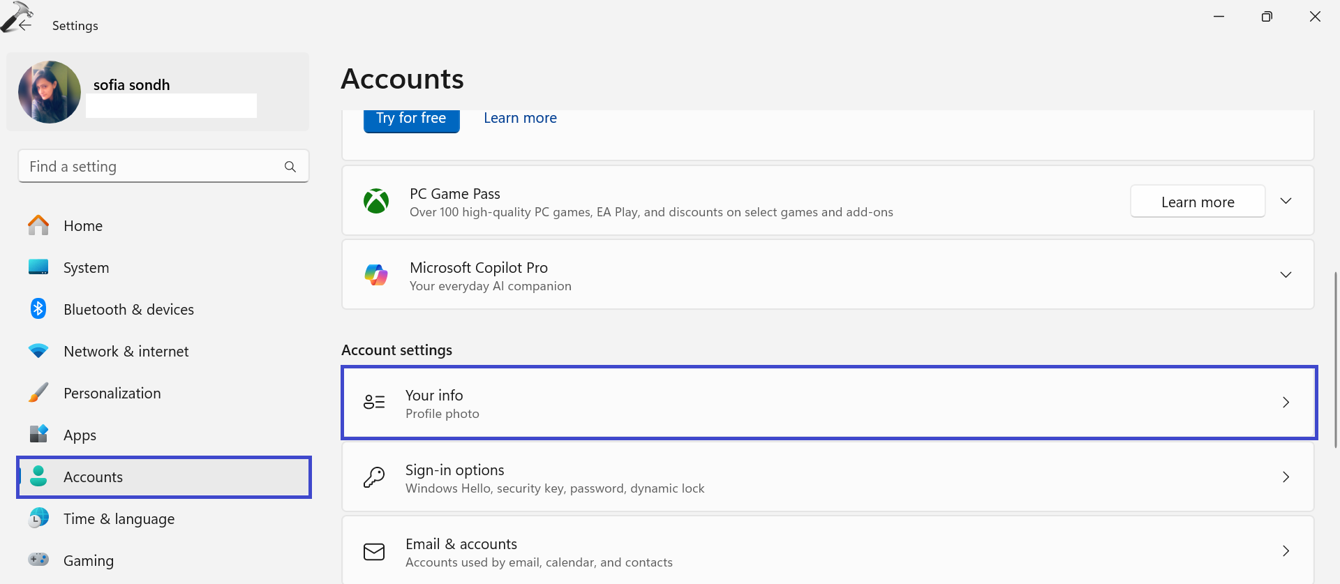Click the Xbox PC Game Pass icon
This screenshot has height=584, width=1340.
click(x=376, y=202)
